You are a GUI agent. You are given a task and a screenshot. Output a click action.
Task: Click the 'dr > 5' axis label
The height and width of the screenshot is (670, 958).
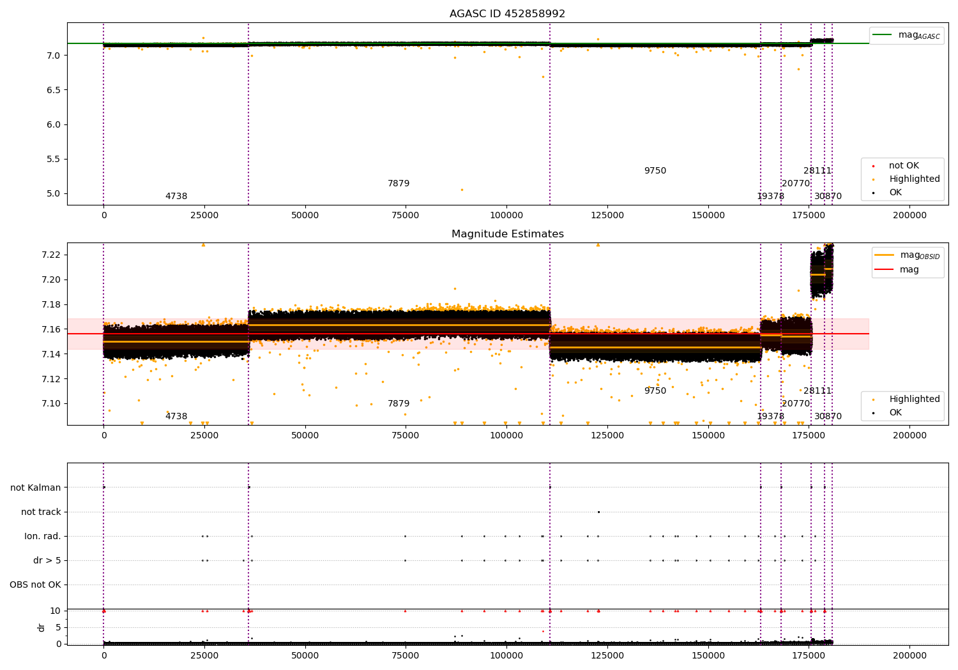pos(47,560)
